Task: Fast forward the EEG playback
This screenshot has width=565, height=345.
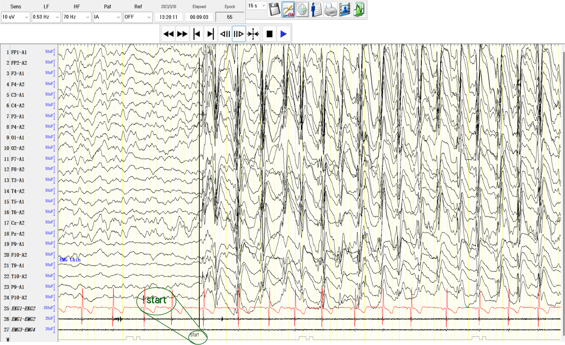Action: click(182, 34)
